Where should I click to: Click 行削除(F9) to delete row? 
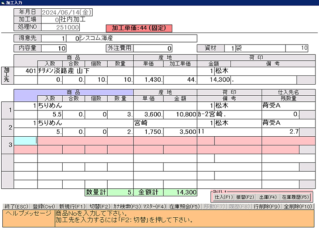tap(267, 207)
